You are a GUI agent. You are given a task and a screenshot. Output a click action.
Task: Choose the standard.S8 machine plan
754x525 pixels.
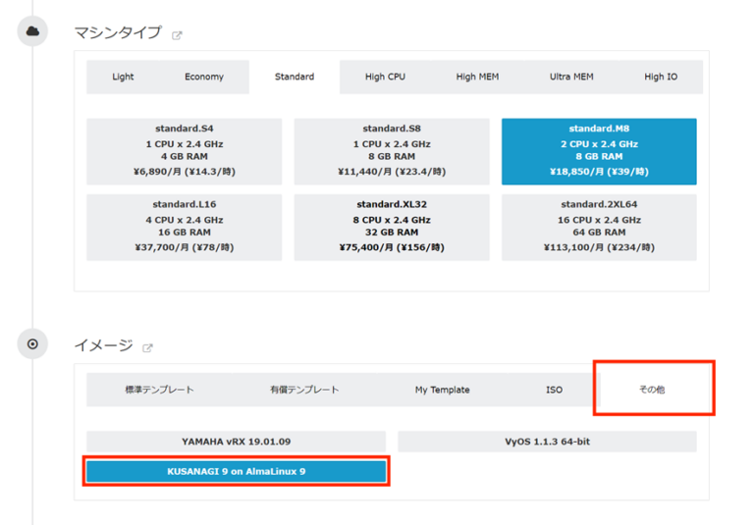pos(391,151)
